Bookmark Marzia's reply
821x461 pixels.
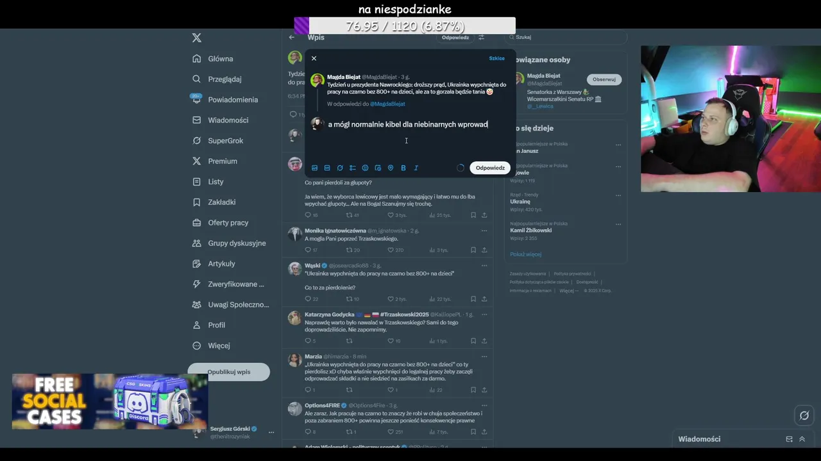point(473,389)
